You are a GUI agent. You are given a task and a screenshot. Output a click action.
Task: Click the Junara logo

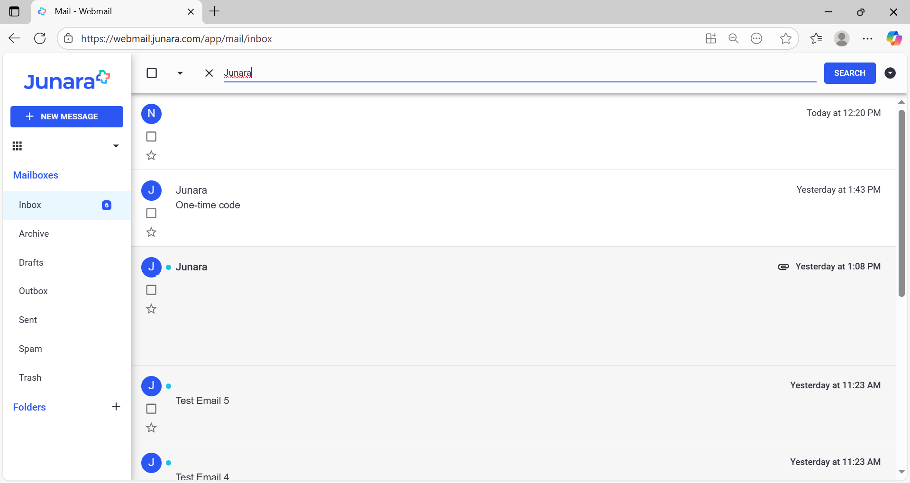click(67, 80)
